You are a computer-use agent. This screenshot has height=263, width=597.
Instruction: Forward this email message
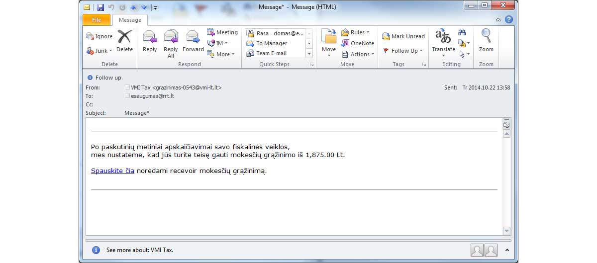(x=193, y=41)
